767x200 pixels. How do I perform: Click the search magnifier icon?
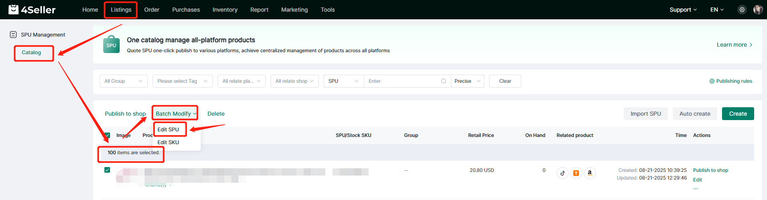444,81
